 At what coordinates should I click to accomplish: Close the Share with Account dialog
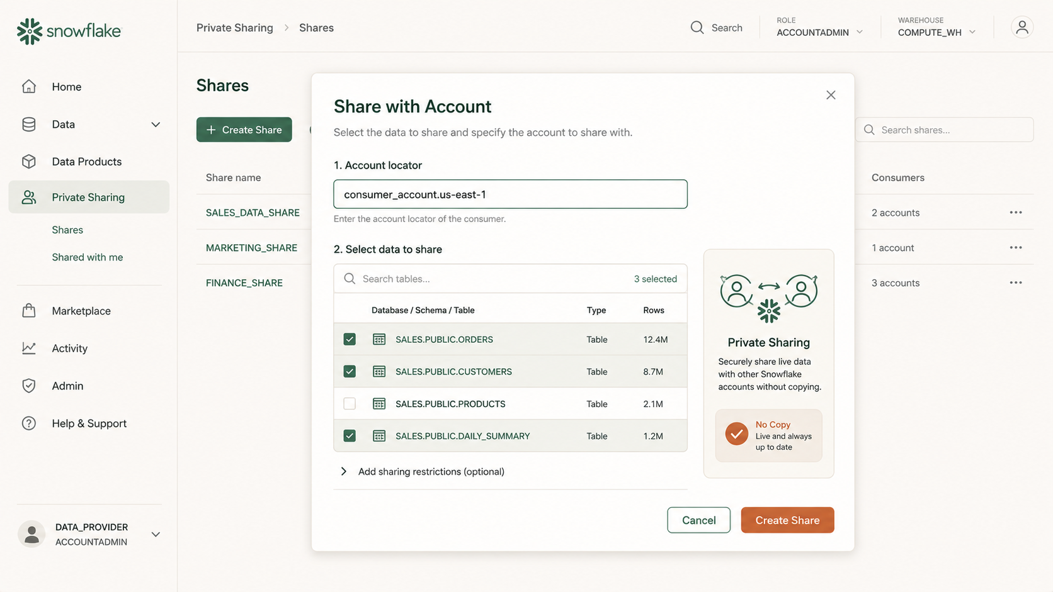coord(831,95)
